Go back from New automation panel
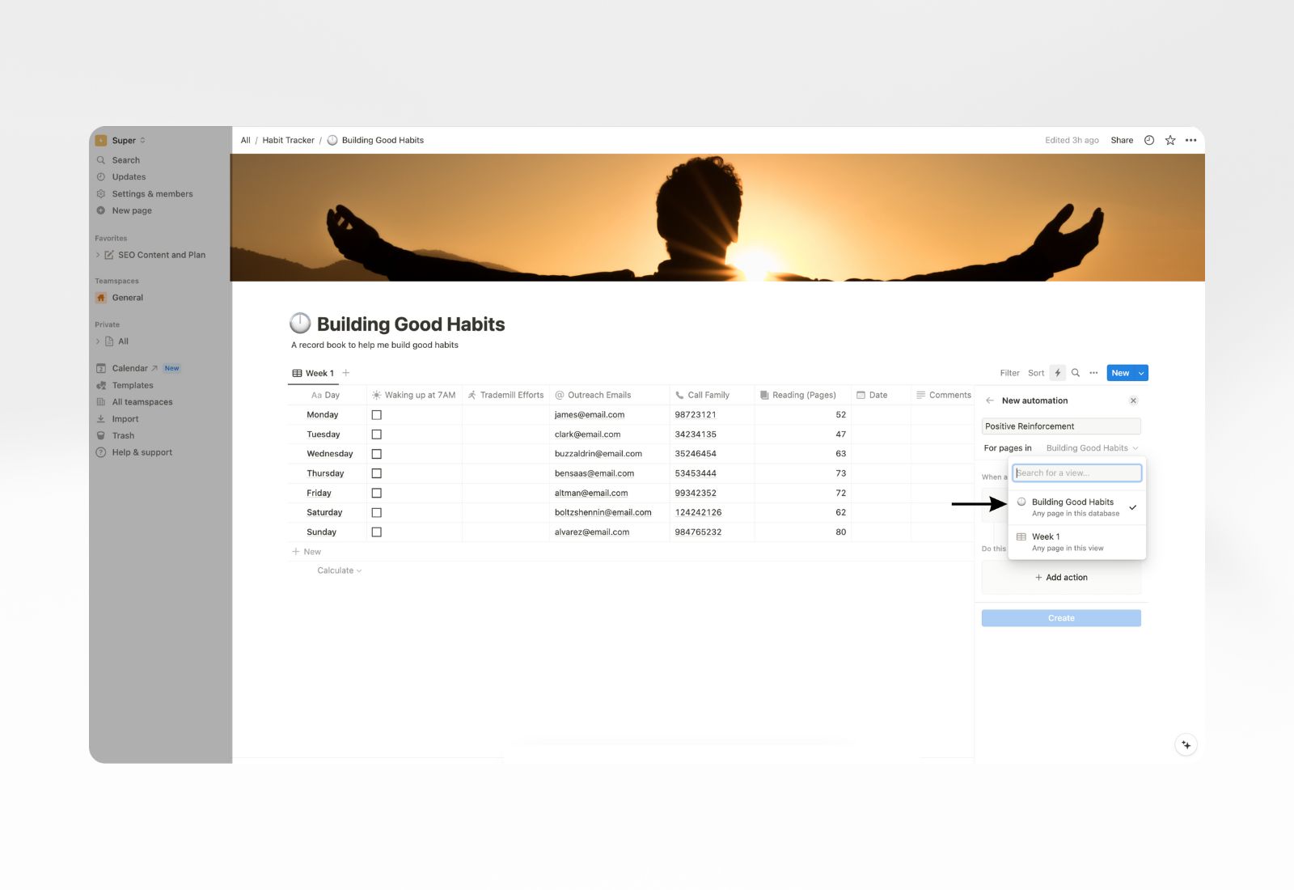 click(990, 400)
